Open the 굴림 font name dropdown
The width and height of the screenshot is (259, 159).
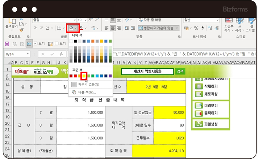[75, 20]
